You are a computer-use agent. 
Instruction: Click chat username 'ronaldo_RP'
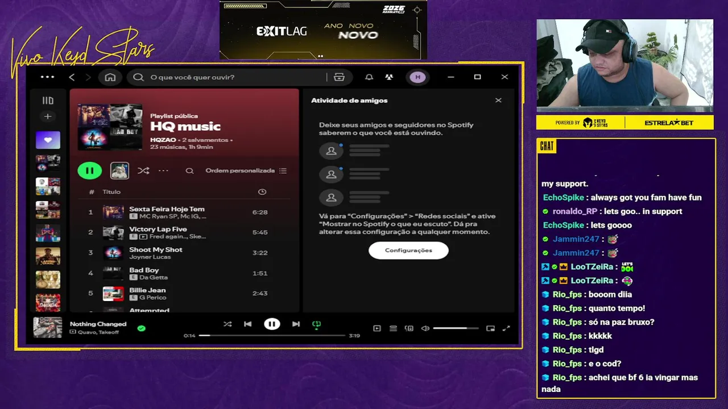tap(575, 211)
